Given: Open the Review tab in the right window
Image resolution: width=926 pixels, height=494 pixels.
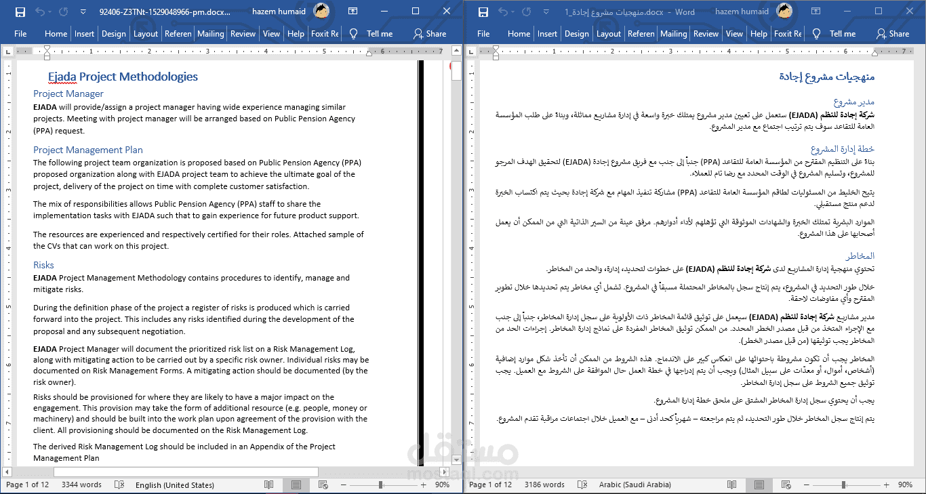Looking at the screenshot, I should pos(706,33).
